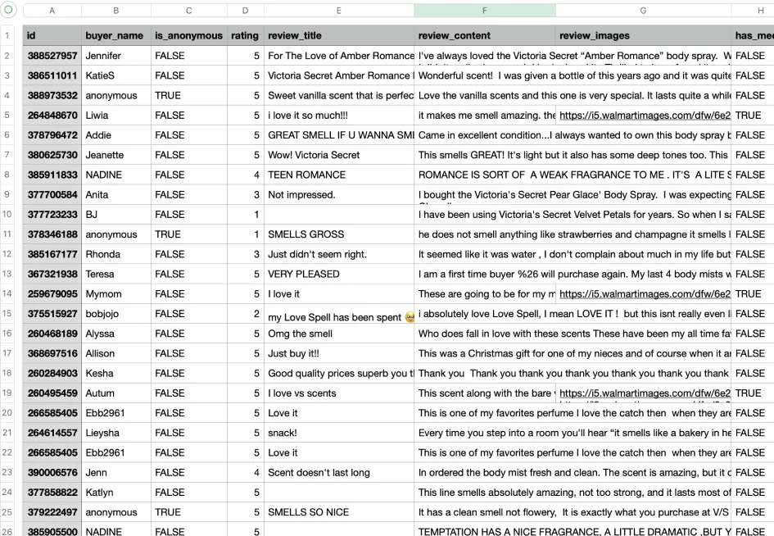The height and width of the screenshot is (536, 774).
Task: Select the rating cell for bobjojo
Action: click(x=245, y=314)
